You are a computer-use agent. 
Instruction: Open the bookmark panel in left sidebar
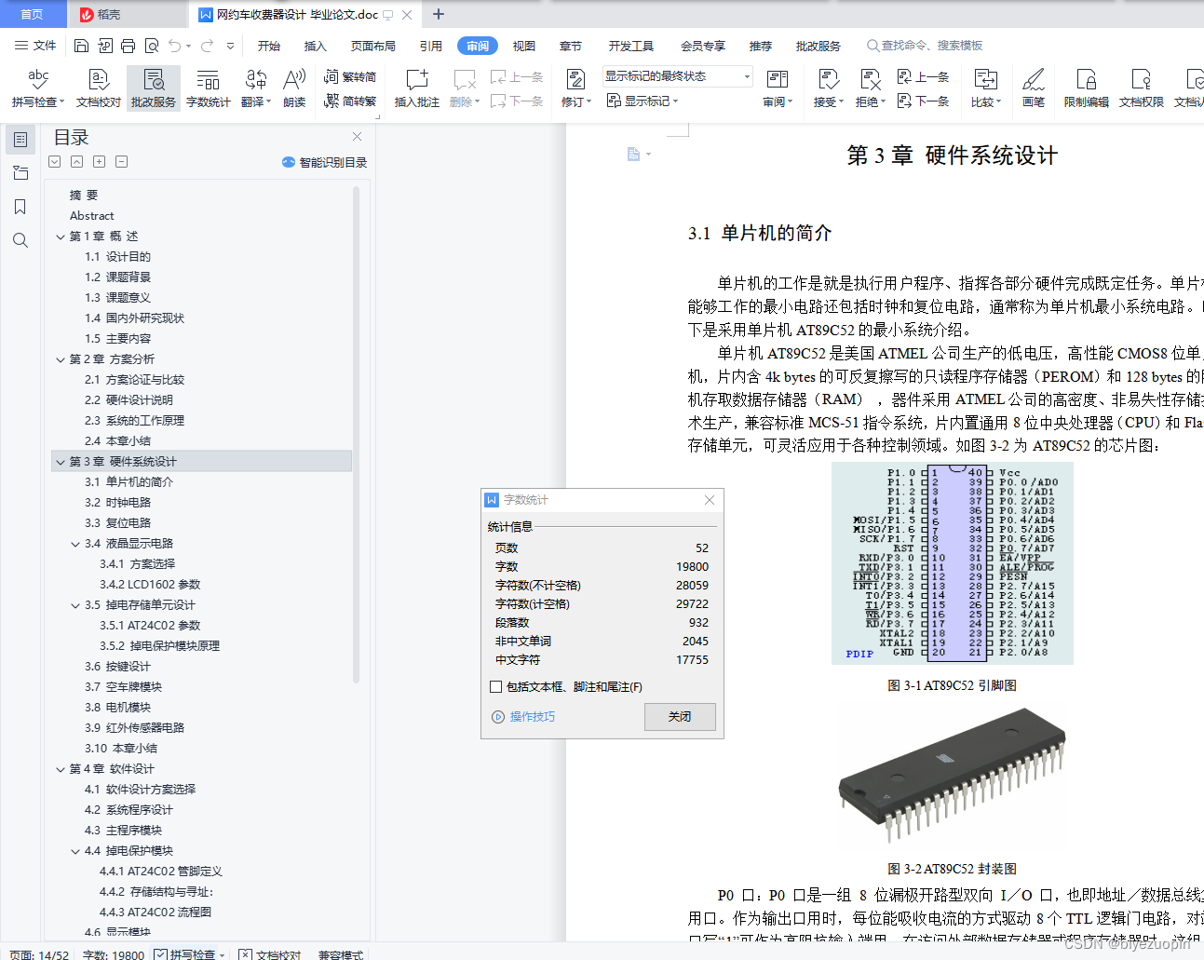[20, 207]
